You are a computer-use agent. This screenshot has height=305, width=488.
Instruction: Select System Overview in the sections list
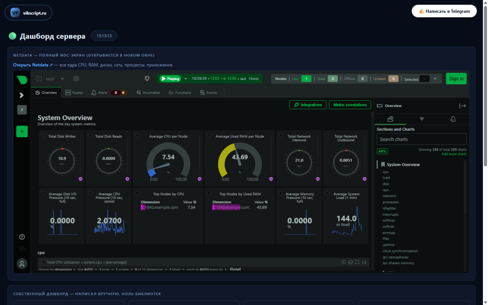click(x=403, y=165)
